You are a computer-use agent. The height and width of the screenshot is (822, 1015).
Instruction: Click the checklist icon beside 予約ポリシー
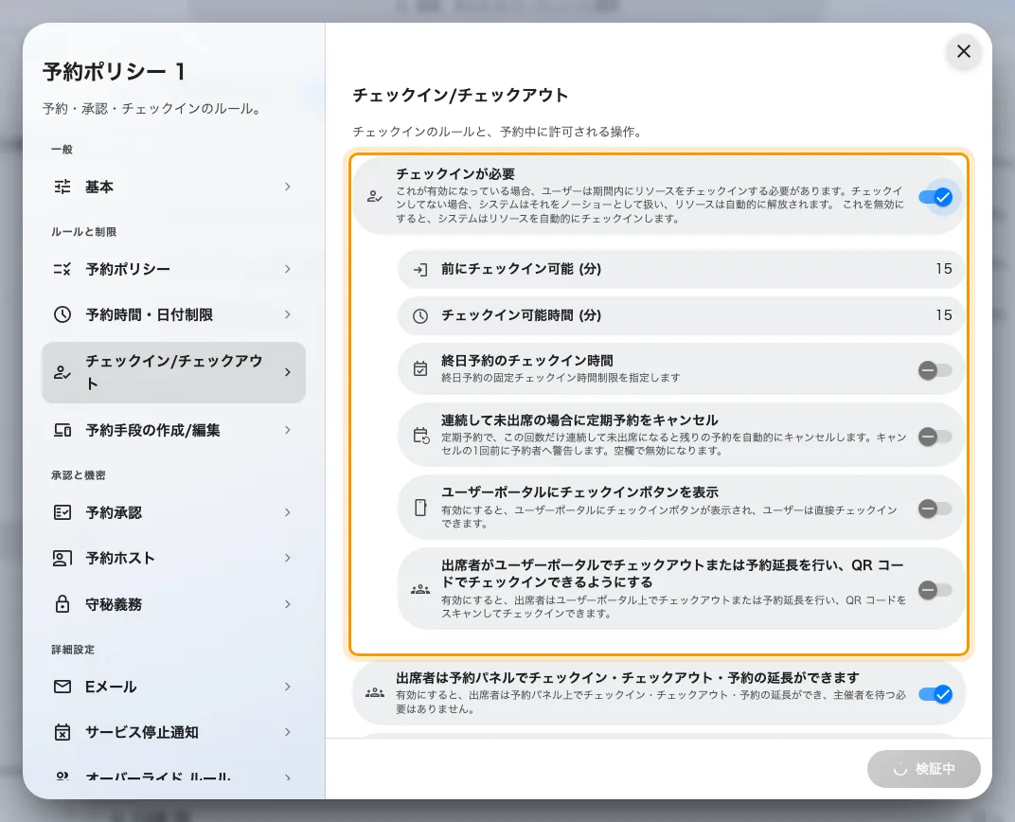click(x=62, y=269)
